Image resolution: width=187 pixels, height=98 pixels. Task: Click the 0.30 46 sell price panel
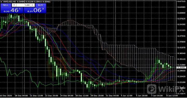pyautogui.click(x=12, y=10)
